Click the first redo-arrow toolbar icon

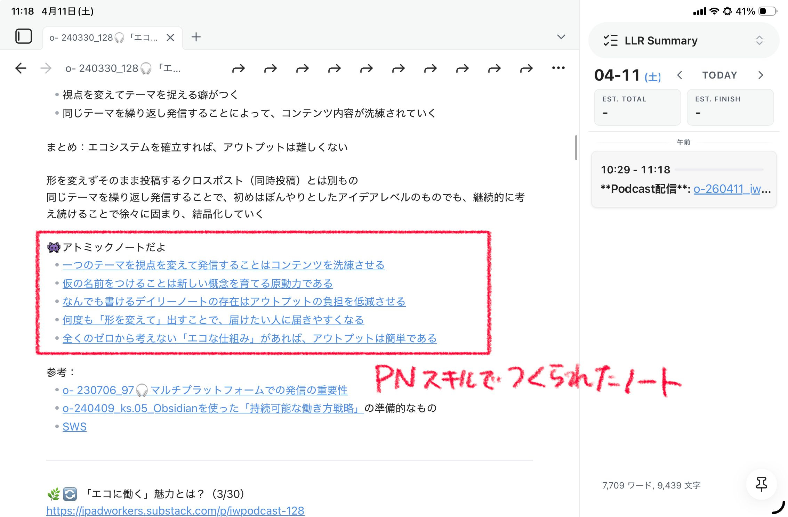point(239,68)
